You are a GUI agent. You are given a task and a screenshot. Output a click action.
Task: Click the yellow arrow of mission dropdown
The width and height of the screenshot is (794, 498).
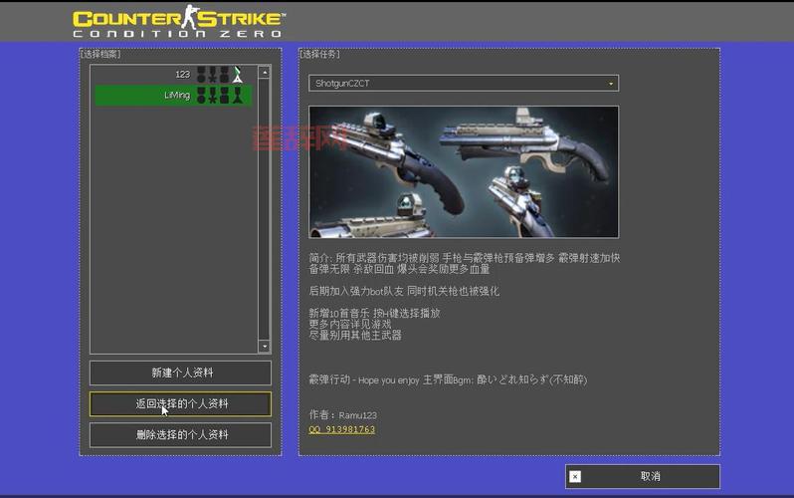611,84
